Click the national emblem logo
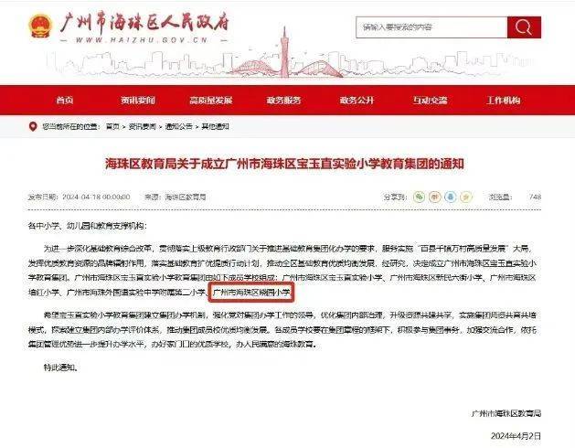Image resolution: width=575 pixels, height=448 pixels. pyautogui.click(x=40, y=26)
